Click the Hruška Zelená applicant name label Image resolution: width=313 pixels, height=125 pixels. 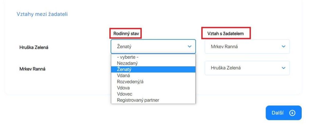tap(34, 47)
